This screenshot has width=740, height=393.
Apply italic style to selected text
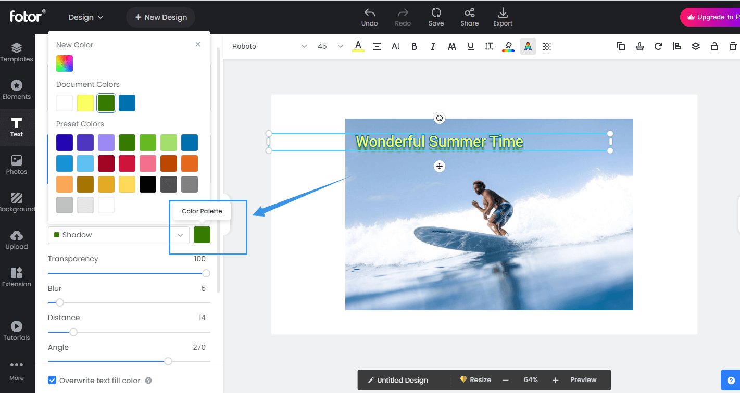click(433, 46)
